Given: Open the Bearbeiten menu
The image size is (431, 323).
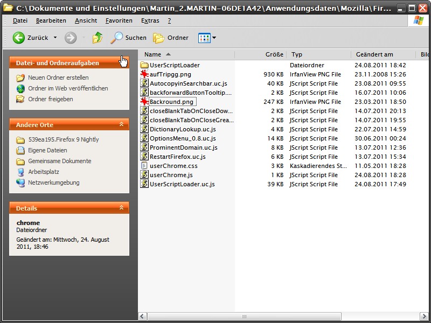Looking at the screenshot, I should (51, 20).
